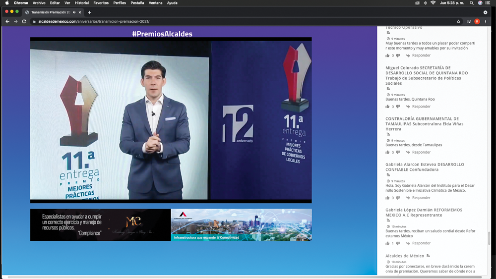This screenshot has width=496, height=279.
Task: Open the Compliance MC advertisement banner
Action: (100, 224)
